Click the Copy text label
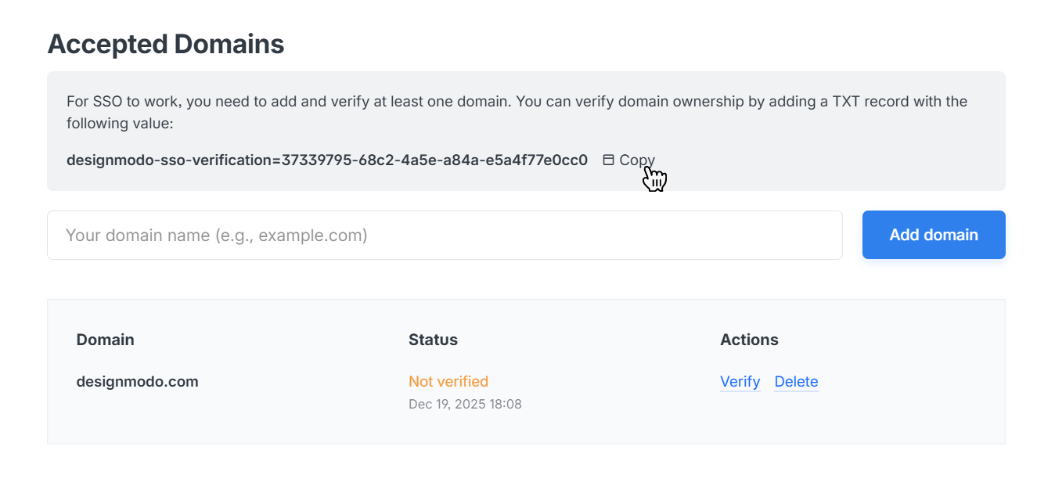This screenshot has width=1055, height=486. coord(636,160)
